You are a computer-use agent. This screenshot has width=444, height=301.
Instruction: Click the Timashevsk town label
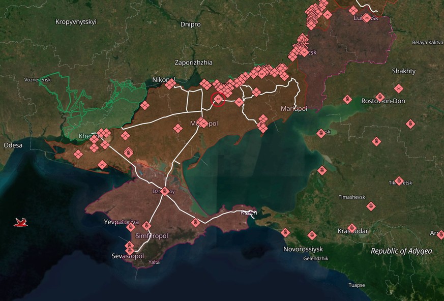352,197
